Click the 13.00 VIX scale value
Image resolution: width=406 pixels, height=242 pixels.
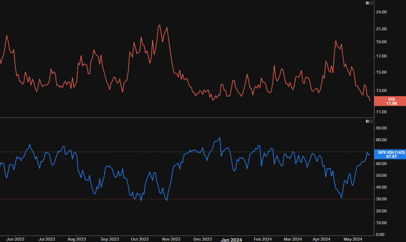pyautogui.click(x=381, y=91)
